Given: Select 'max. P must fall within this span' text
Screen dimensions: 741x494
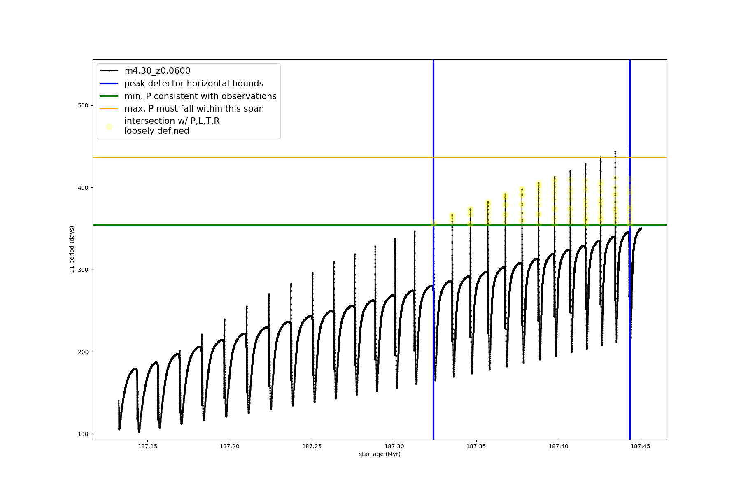Looking at the screenshot, I should (194, 109).
